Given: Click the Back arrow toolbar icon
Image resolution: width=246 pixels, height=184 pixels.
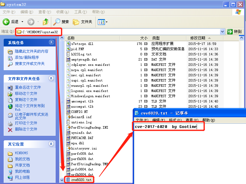Looking at the screenshot, I should (x=6, y=22).
